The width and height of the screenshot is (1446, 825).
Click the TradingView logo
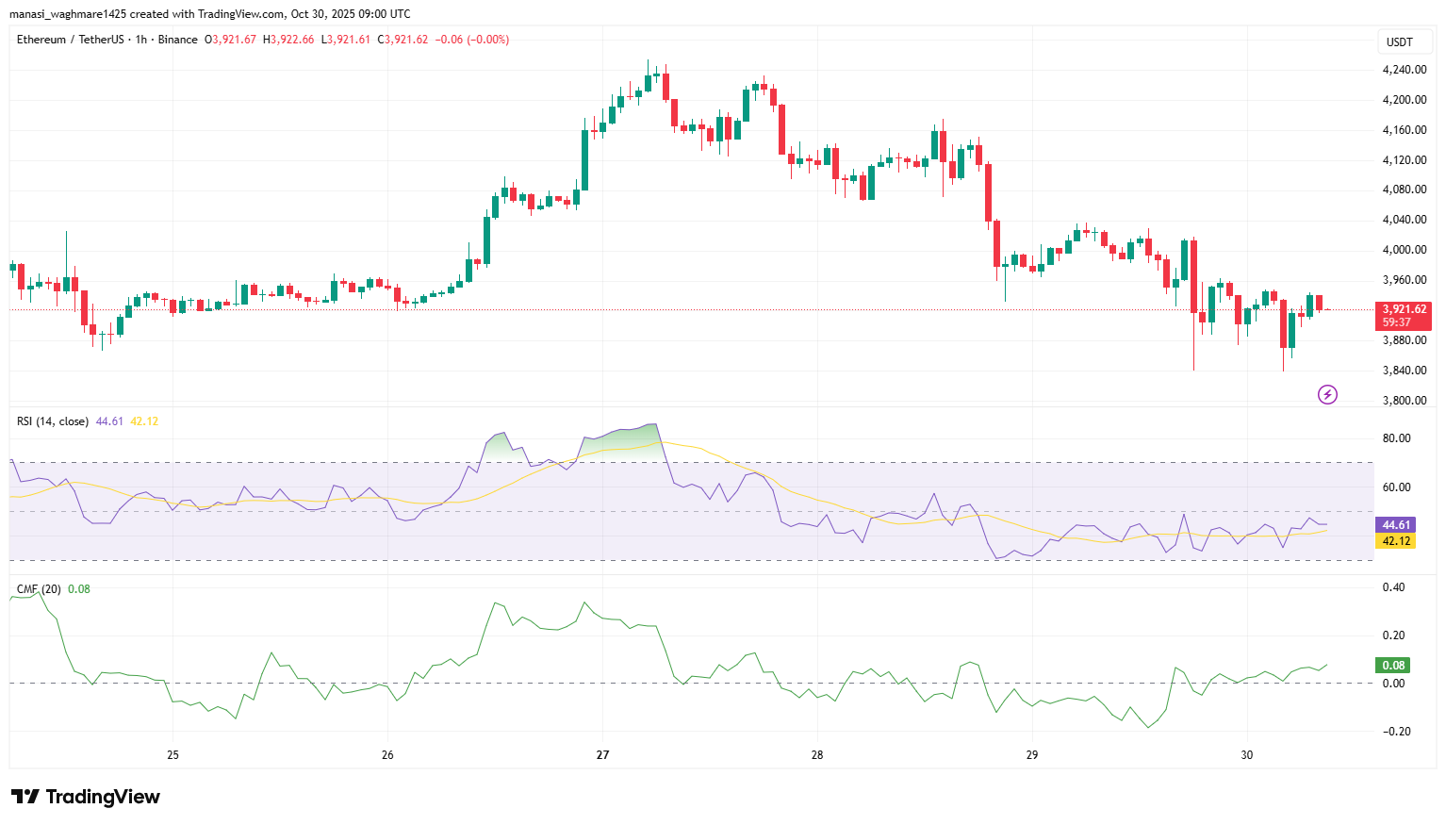[85, 797]
